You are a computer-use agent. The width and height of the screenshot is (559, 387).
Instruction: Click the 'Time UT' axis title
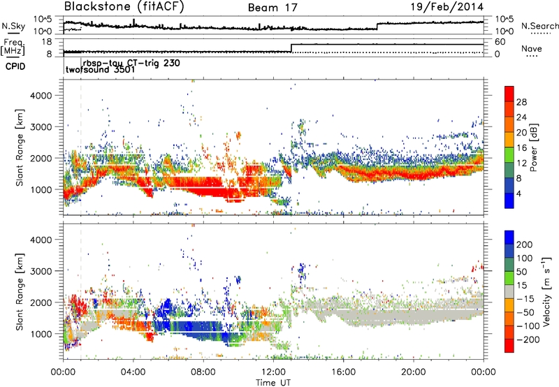click(x=273, y=383)
